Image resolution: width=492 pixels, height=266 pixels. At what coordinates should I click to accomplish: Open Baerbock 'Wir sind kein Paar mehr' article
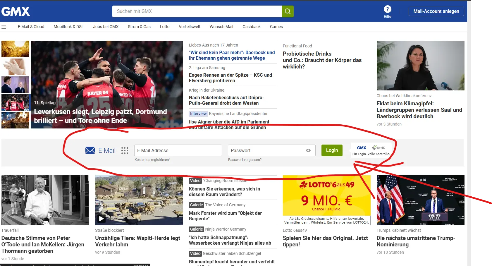coord(232,55)
